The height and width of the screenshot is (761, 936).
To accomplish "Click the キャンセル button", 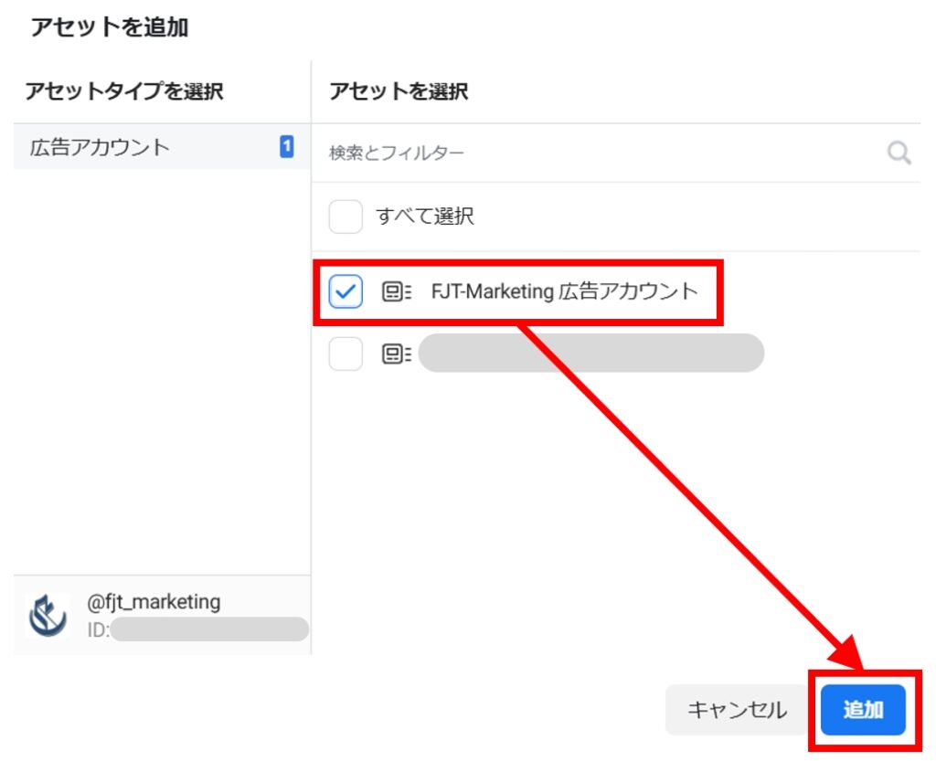I will (x=737, y=709).
